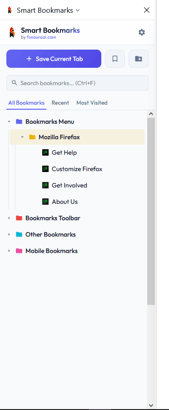Collapse the Bookmarks Menu folder arrow
The height and width of the screenshot is (410, 169).
tap(9, 121)
